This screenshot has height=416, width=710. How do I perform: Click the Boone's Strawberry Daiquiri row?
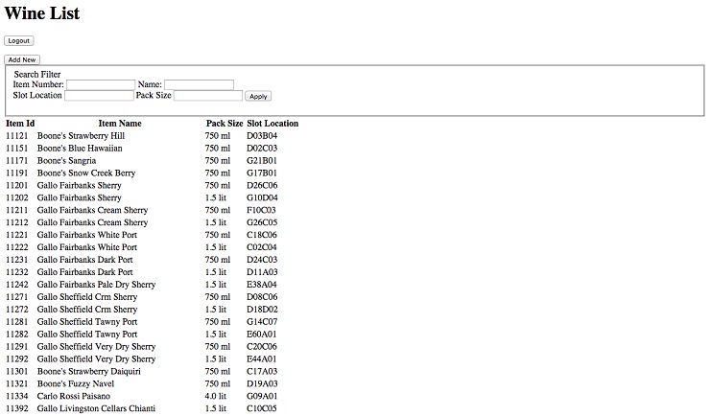[88, 371]
